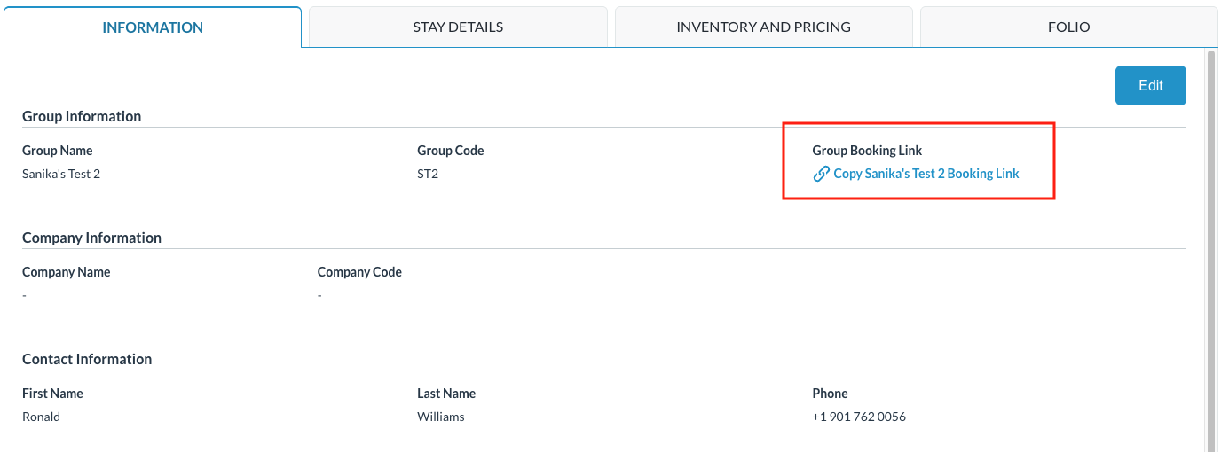Click the Group Booking Link label
This screenshot has width=1229, height=452.
point(867,151)
